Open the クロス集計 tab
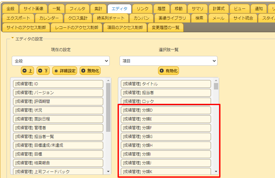 [78, 18]
